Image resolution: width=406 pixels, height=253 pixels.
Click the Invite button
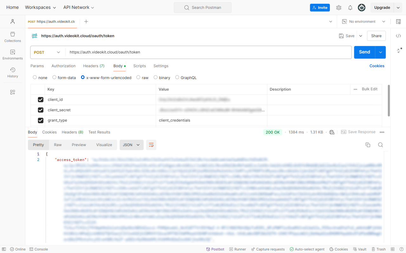coord(320,8)
